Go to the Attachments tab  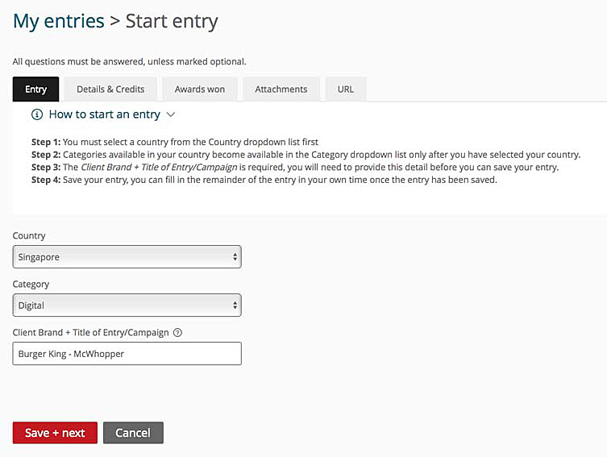[x=281, y=89]
